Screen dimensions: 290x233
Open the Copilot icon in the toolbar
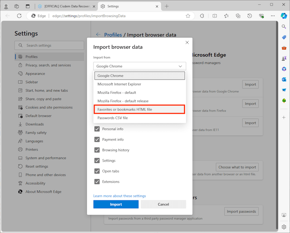[x=284, y=16]
